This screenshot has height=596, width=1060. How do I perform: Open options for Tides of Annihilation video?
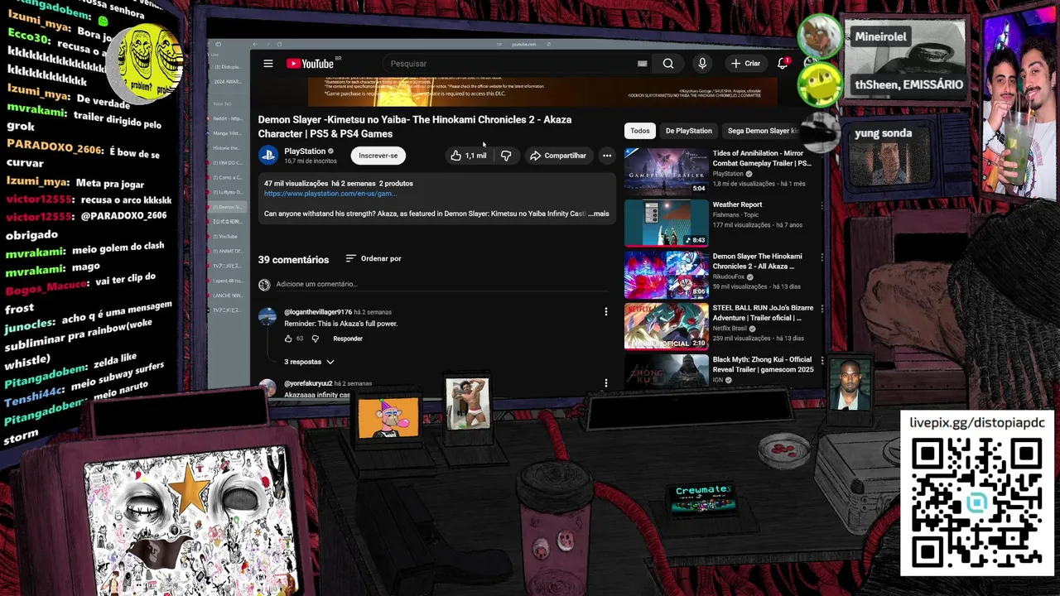(821, 154)
